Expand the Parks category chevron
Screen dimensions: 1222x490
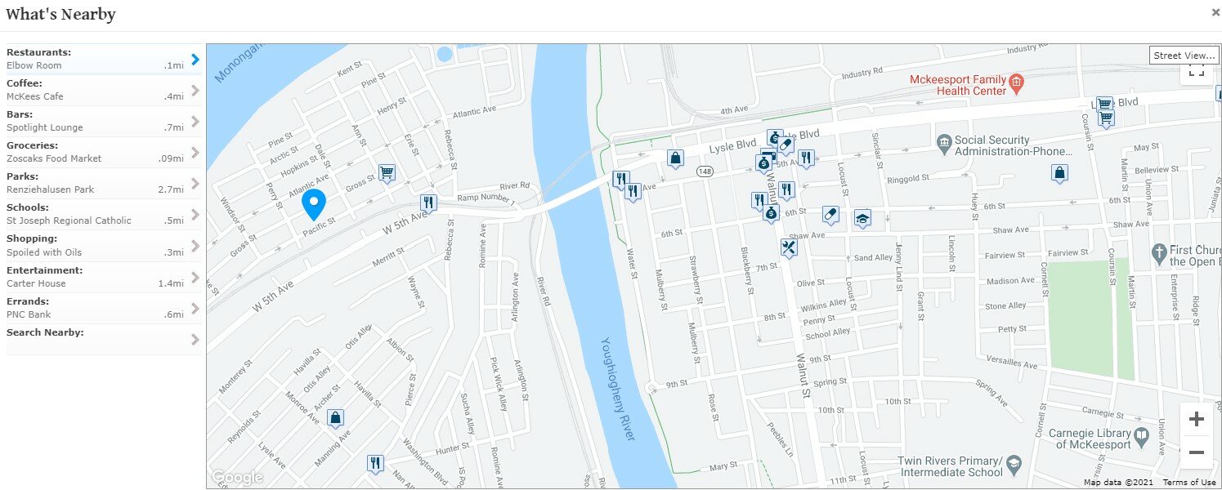coord(195,184)
